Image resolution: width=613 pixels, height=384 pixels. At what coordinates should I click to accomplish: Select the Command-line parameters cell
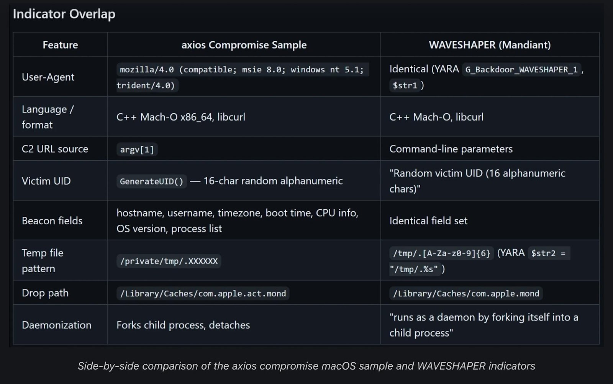pyautogui.click(x=451, y=149)
